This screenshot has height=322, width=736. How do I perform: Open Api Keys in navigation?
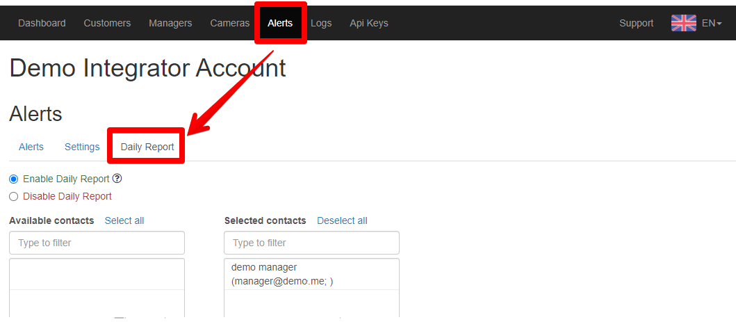click(369, 23)
